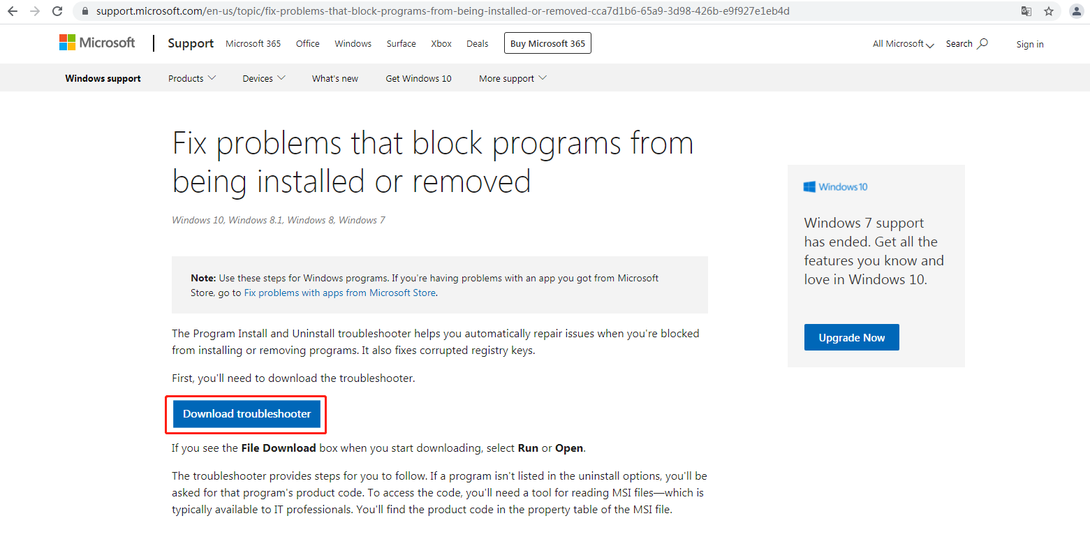Click the page heading Fix problems that block programs
Image resolution: width=1090 pixels, height=553 pixels.
pyautogui.click(x=433, y=162)
